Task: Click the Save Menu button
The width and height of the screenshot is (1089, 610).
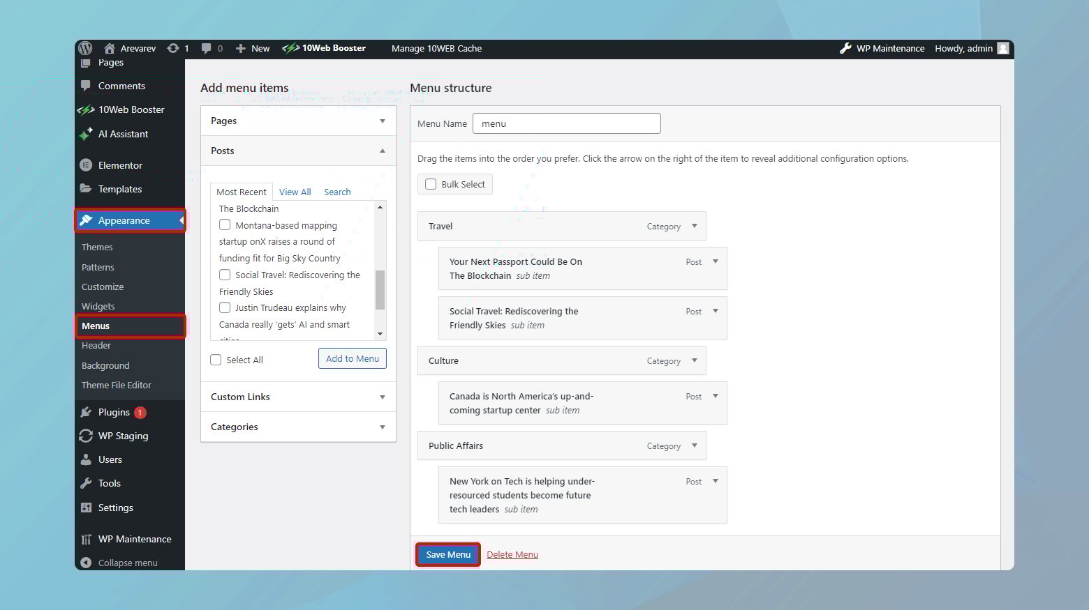Action: pyautogui.click(x=447, y=554)
